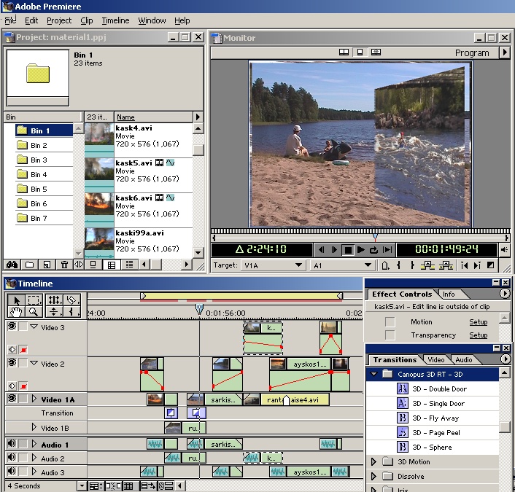Mute Audio 3 track speaker icon
Screen dimensions: 515x492
coord(12,472)
